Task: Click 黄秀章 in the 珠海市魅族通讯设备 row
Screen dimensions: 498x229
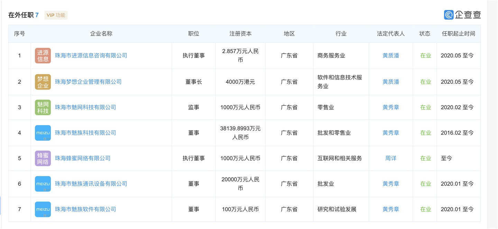Action: coord(391,184)
